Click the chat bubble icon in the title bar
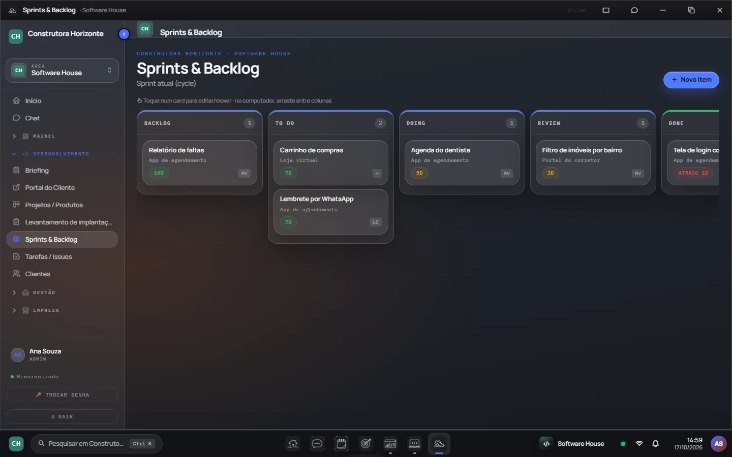This screenshot has width=732, height=457. pos(634,10)
